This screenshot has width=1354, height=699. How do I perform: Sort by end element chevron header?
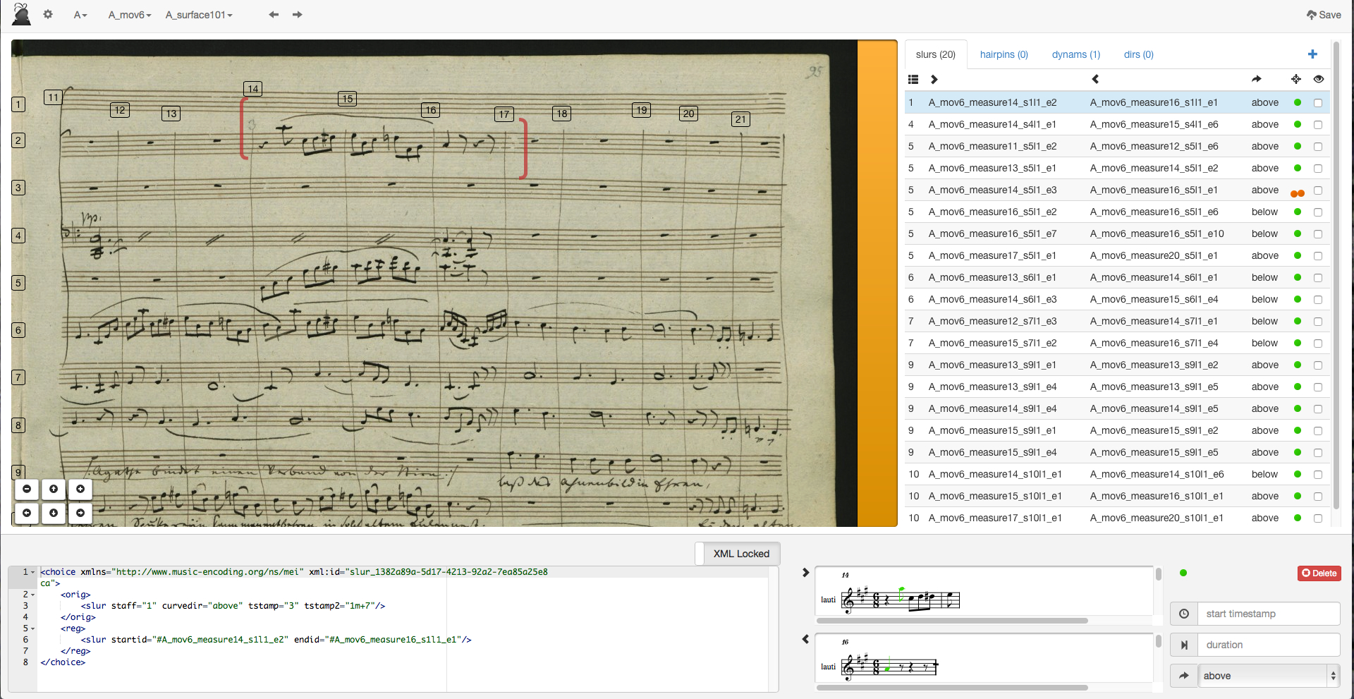point(1095,79)
